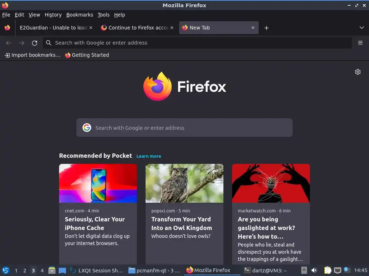
Task: Open Are you being gaslighted at work headline
Action: [266, 227]
